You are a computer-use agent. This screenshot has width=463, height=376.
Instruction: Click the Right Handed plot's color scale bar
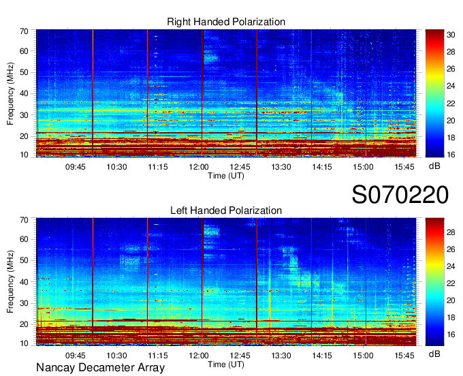pos(434,93)
